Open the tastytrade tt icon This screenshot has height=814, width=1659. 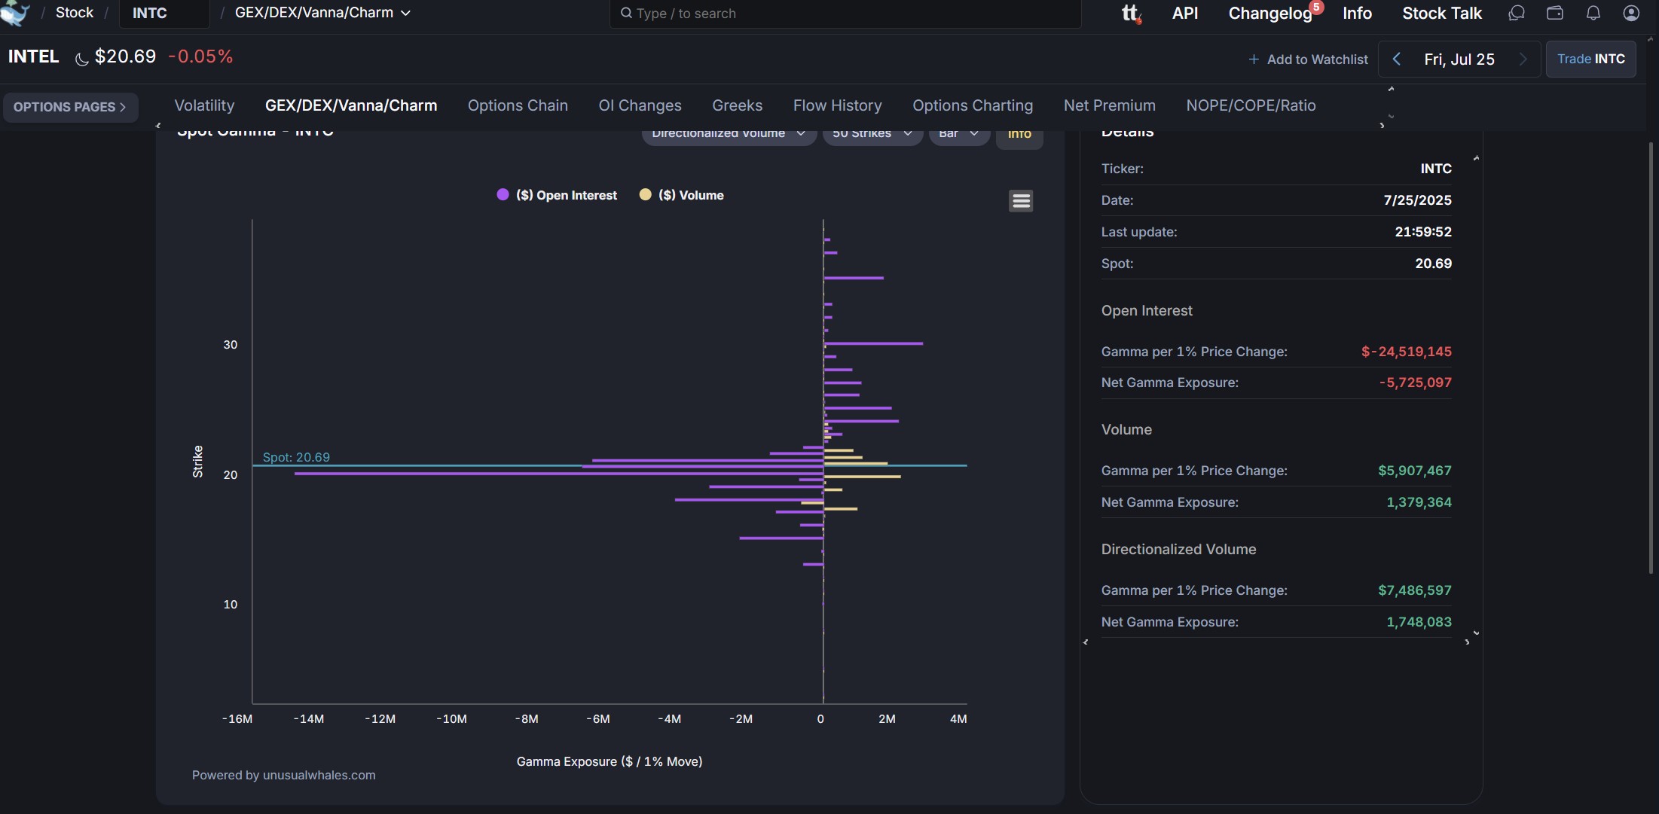pos(1131,14)
